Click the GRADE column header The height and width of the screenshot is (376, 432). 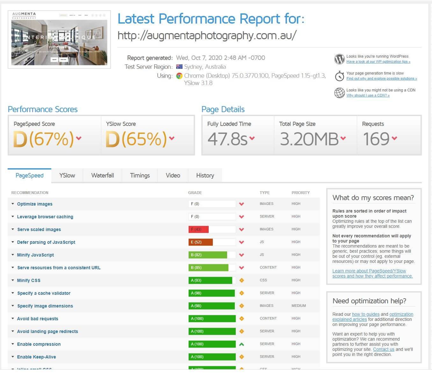point(195,193)
